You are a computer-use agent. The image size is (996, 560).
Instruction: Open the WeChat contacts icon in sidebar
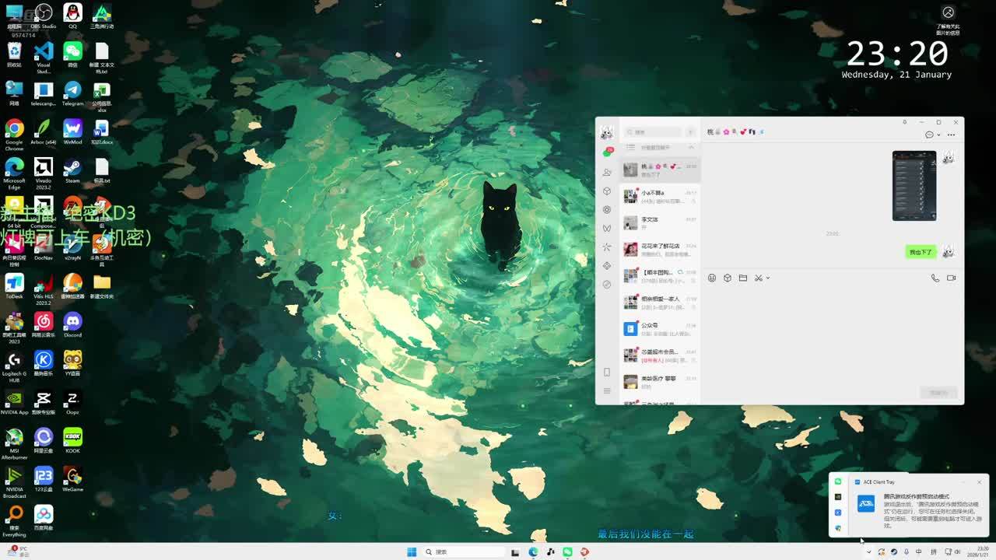pyautogui.click(x=607, y=173)
